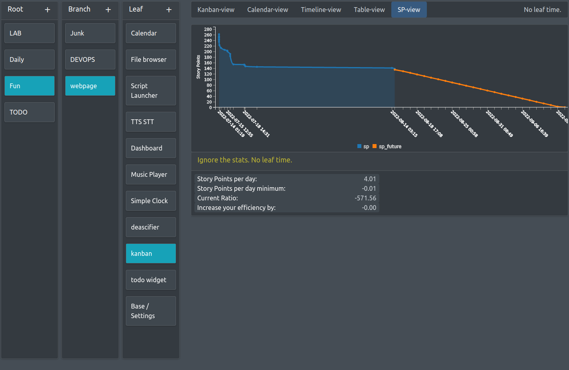Select the Music Player leaf
This screenshot has width=569, height=370.
pyautogui.click(x=151, y=174)
